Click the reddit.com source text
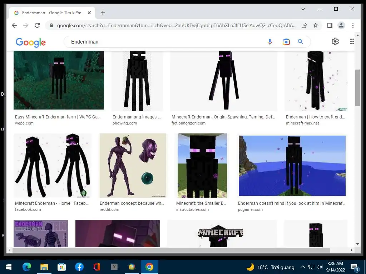The width and height of the screenshot is (366, 274). point(109,209)
